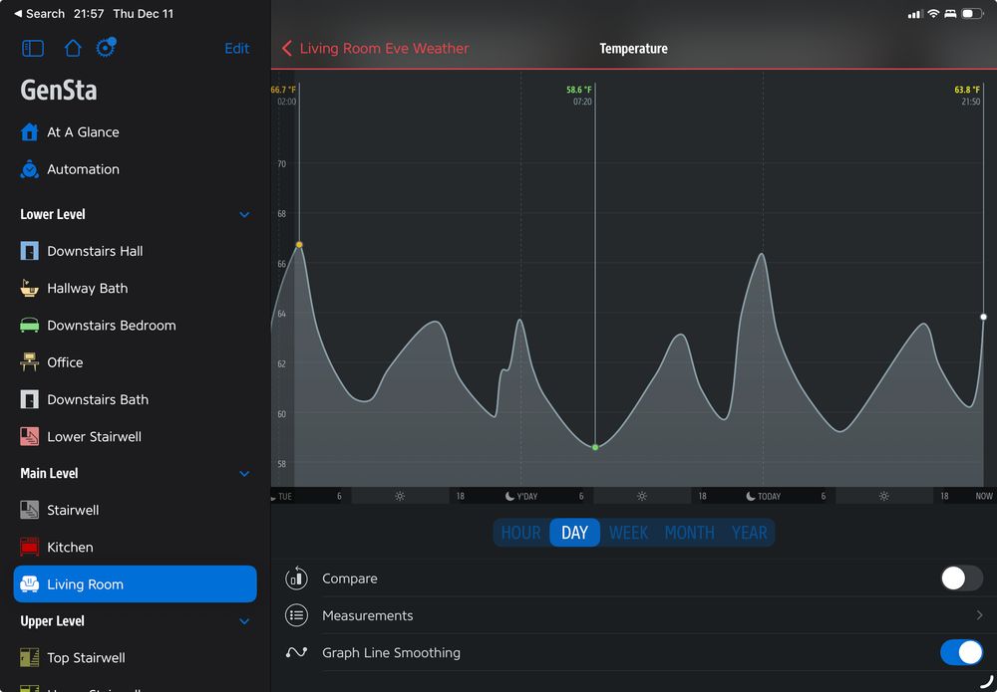The image size is (997, 692).
Task: Click the bathtub icon beside Hallway Bath
Action: coord(28,288)
